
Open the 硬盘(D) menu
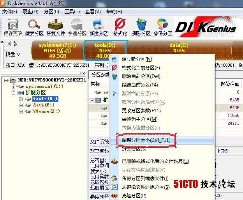click(30, 12)
